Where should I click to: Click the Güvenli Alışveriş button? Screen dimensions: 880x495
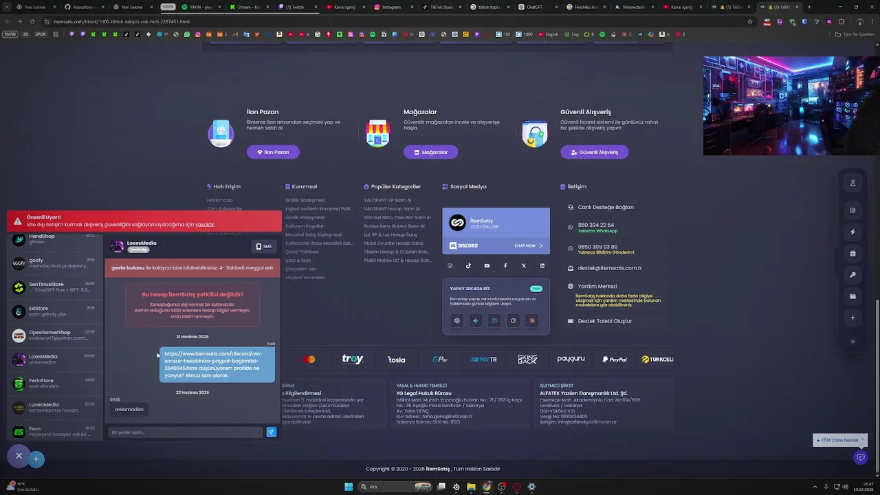coord(594,152)
